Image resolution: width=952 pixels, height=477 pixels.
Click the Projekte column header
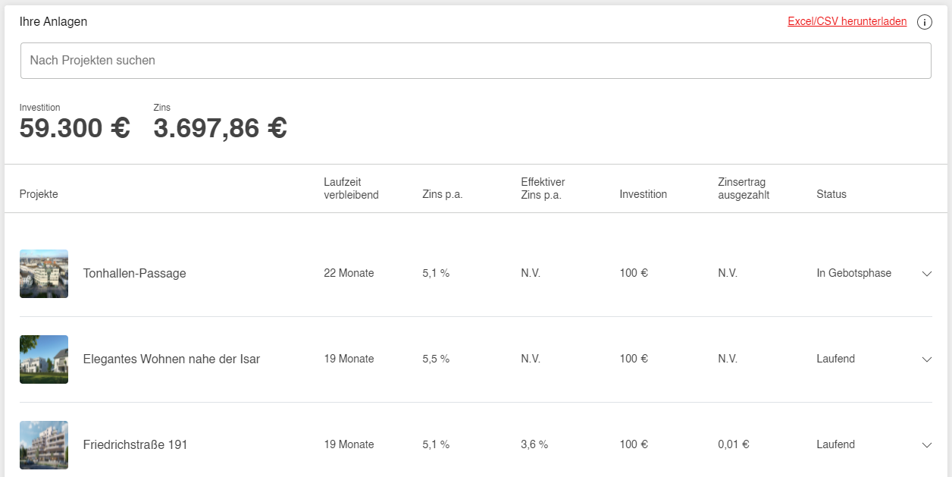(39, 194)
